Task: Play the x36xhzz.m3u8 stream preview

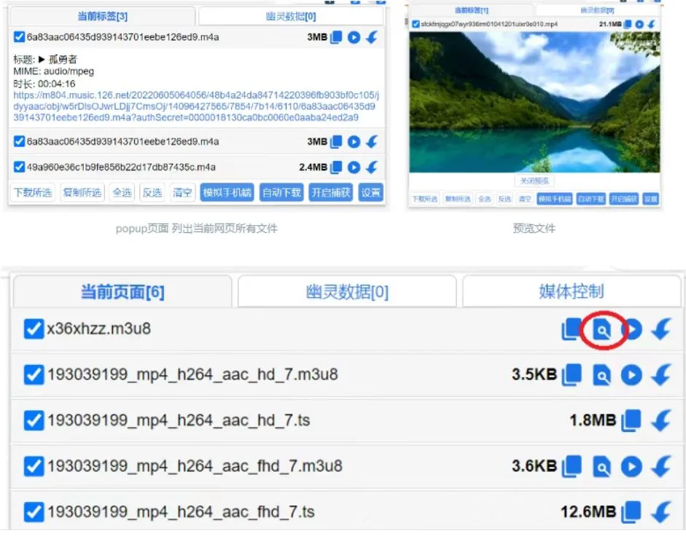Action: [631, 330]
